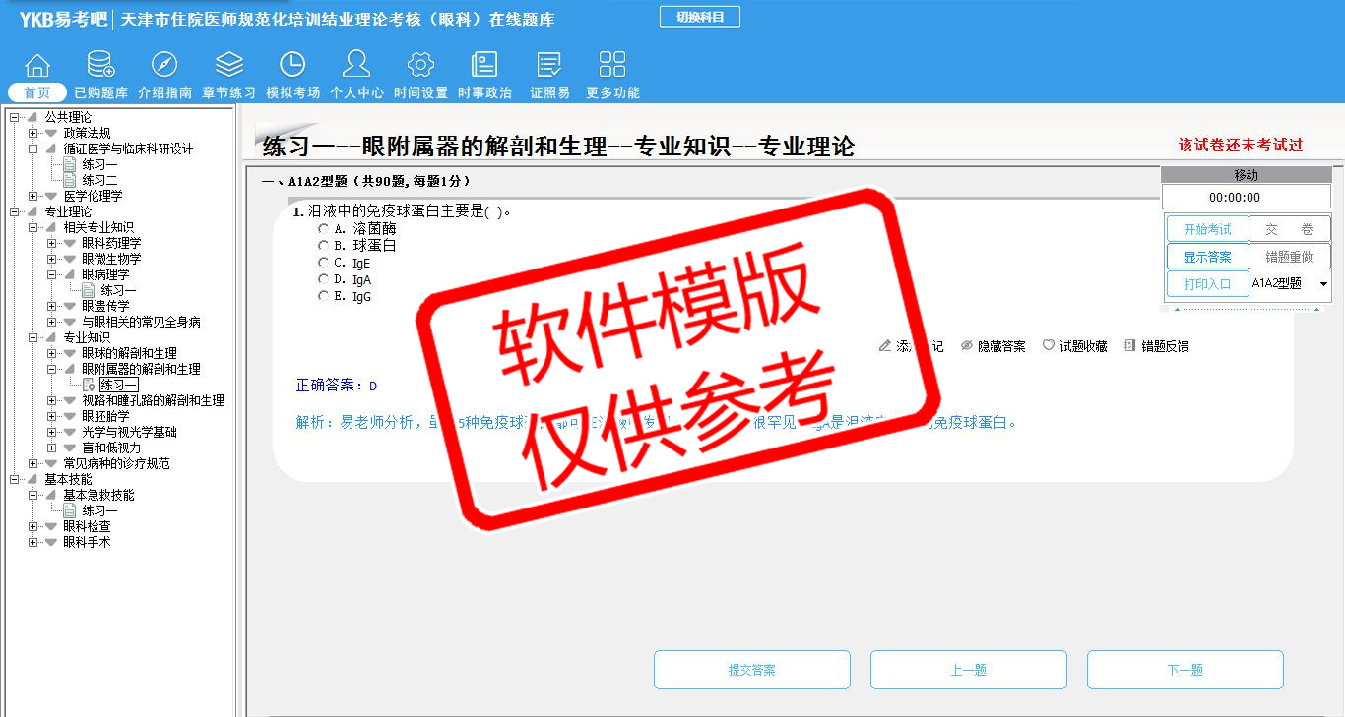This screenshot has width=1345, height=717.
Task: Select answer option A 溶菌酶
Action: point(324,229)
